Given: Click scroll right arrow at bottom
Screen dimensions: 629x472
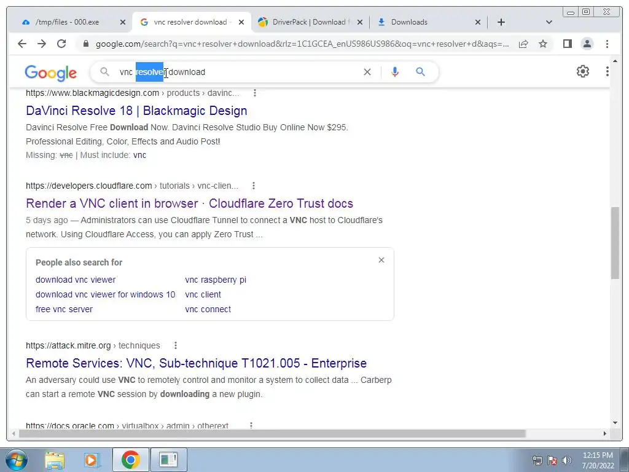Looking at the screenshot, I should [605, 433].
